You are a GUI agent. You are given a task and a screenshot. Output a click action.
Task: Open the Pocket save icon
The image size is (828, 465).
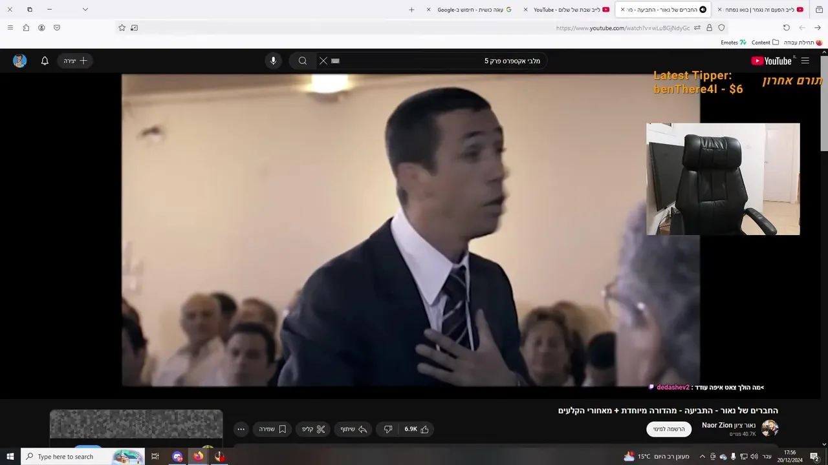click(57, 28)
